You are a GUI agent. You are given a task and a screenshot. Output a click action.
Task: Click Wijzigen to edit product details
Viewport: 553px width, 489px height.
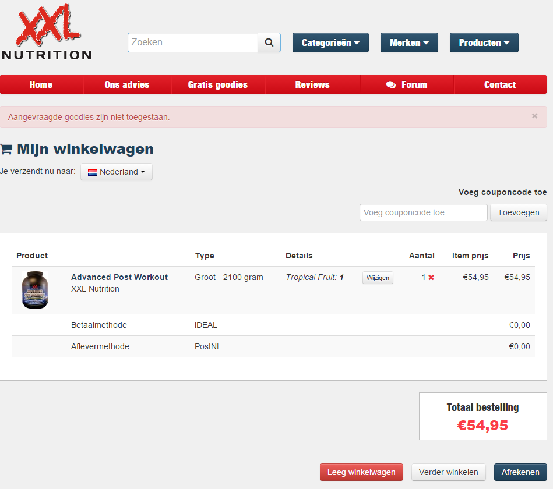(x=378, y=278)
